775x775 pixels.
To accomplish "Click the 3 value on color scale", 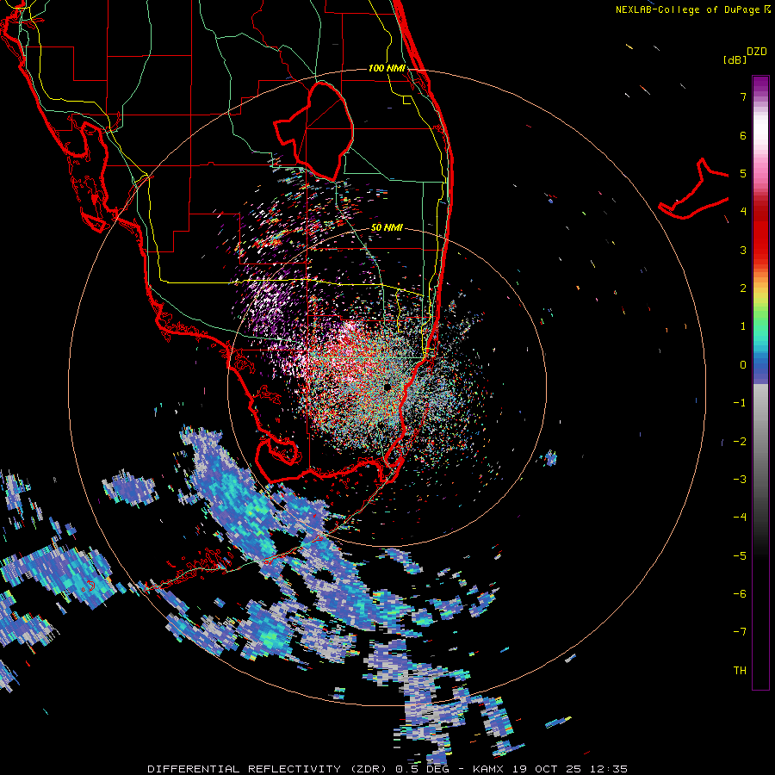I will click(x=743, y=250).
